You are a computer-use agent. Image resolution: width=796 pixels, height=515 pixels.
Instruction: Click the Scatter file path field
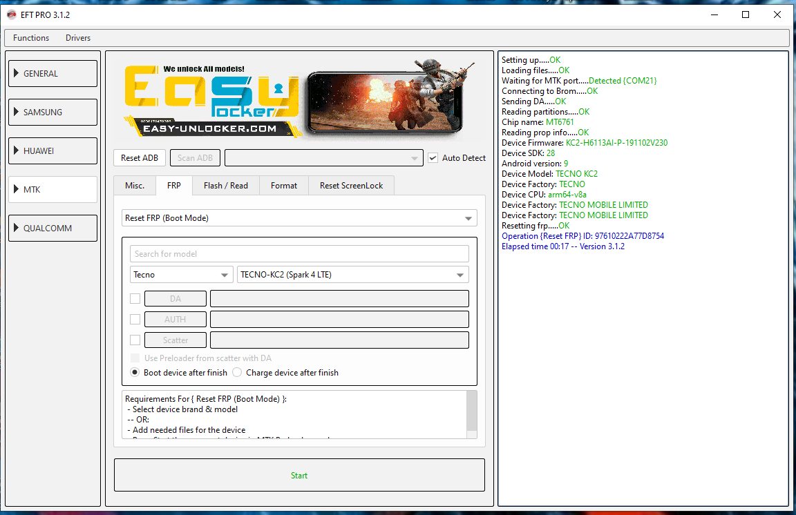coord(340,340)
